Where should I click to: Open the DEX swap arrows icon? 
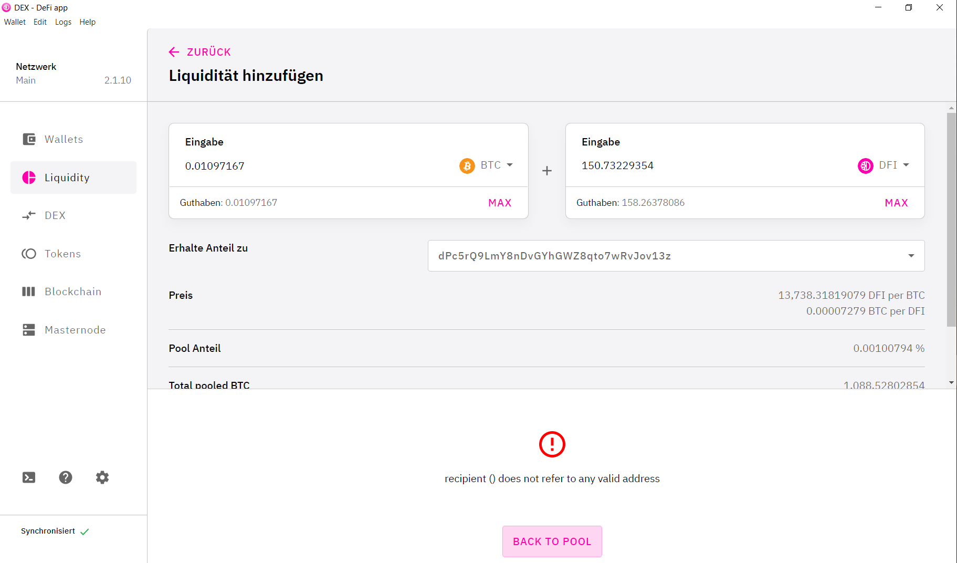point(29,215)
